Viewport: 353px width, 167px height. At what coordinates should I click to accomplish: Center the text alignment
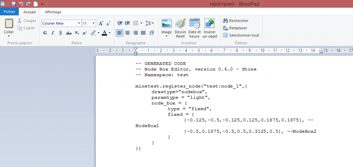[128, 33]
